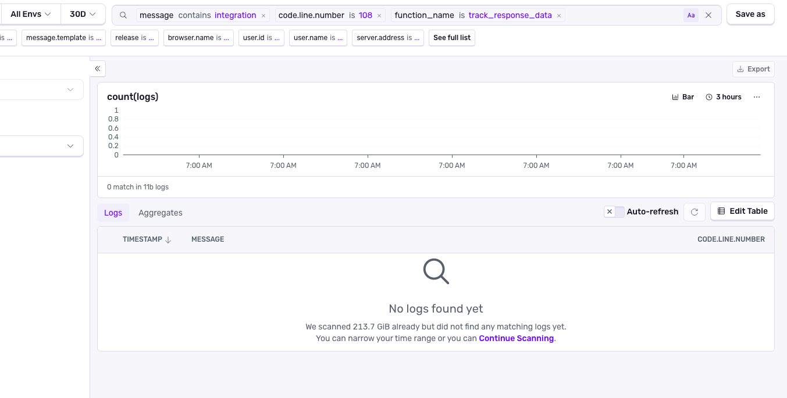This screenshot has width=787, height=398.
Task: Click the refresh logs icon
Action: (x=694, y=212)
